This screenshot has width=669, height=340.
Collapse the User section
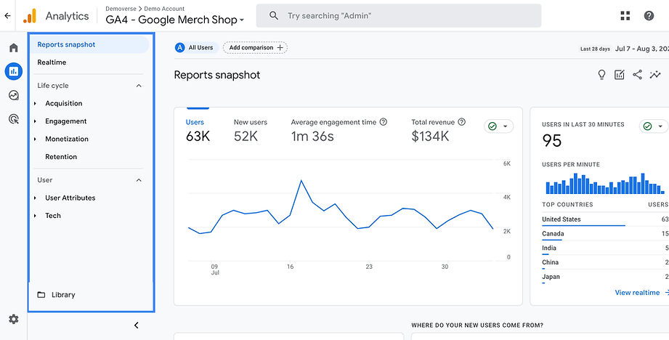click(x=138, y=180)
